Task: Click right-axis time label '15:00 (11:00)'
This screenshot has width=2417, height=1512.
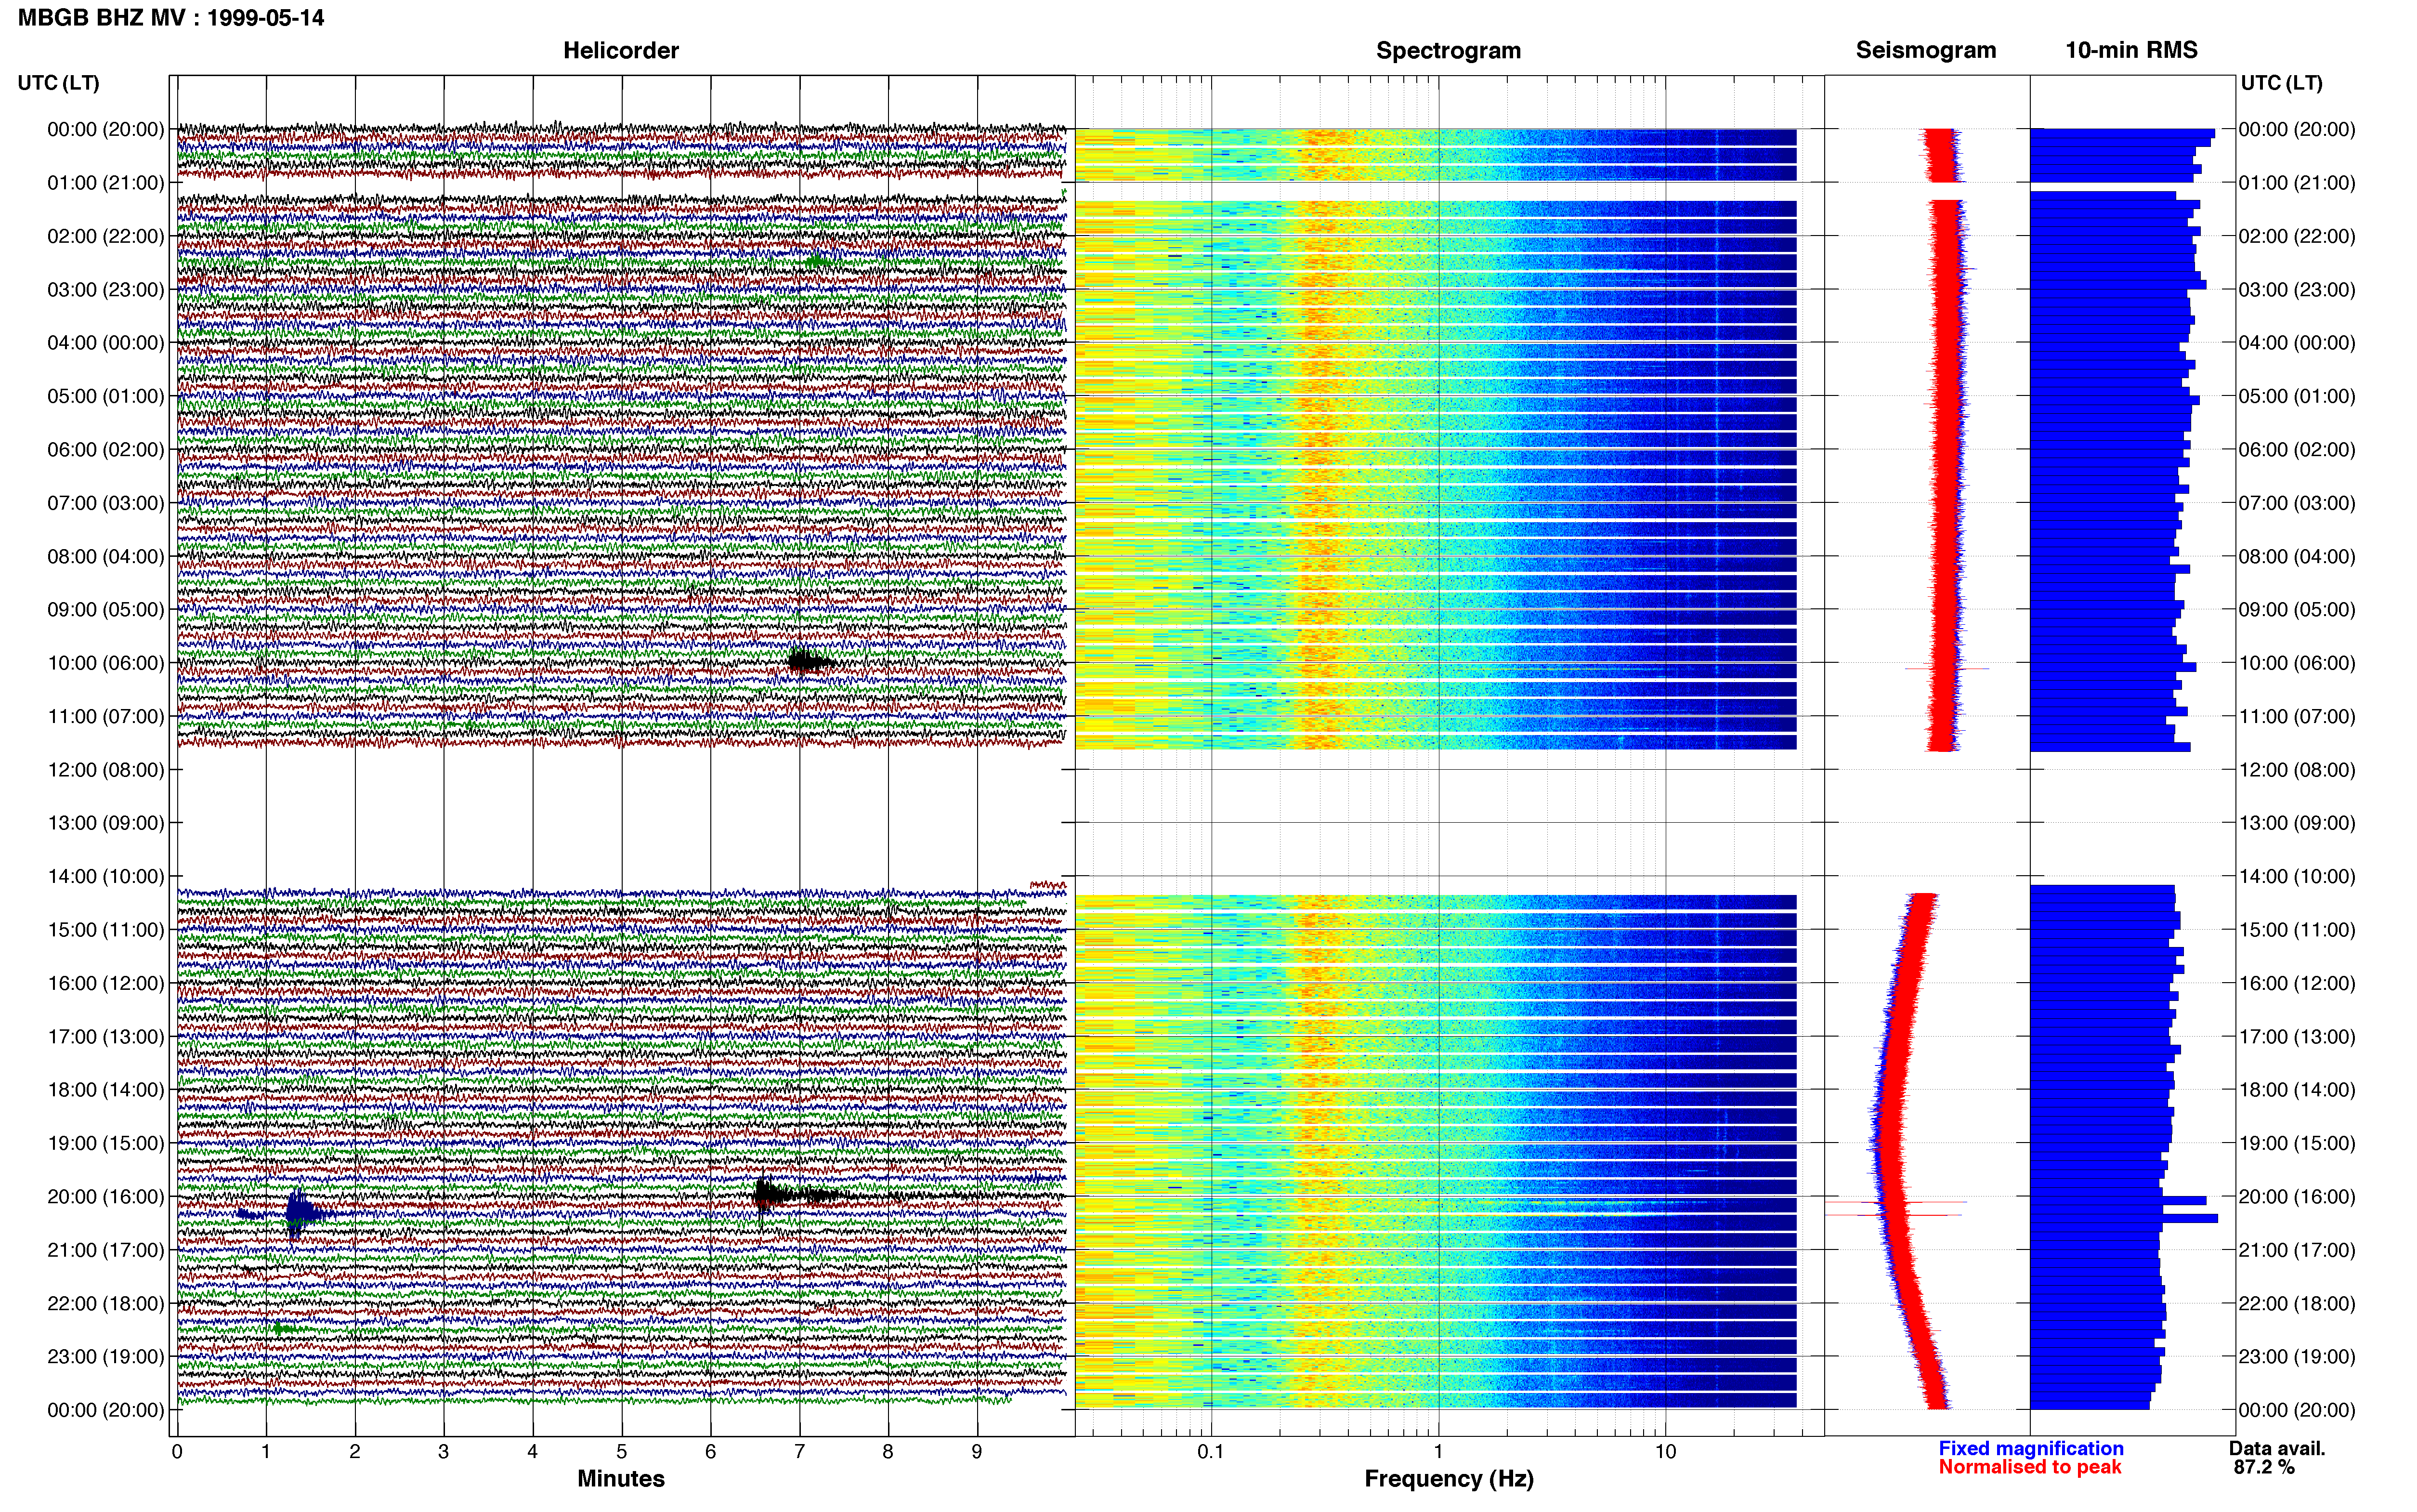Action: tap(2297, 930)
